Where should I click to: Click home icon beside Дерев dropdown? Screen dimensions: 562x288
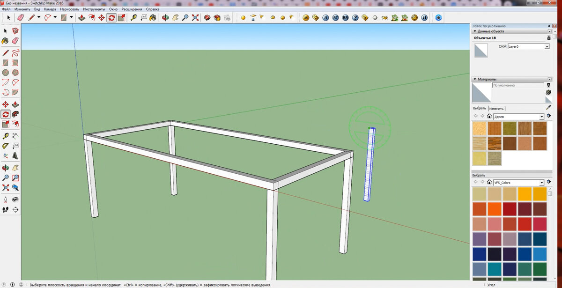point(489,116)
